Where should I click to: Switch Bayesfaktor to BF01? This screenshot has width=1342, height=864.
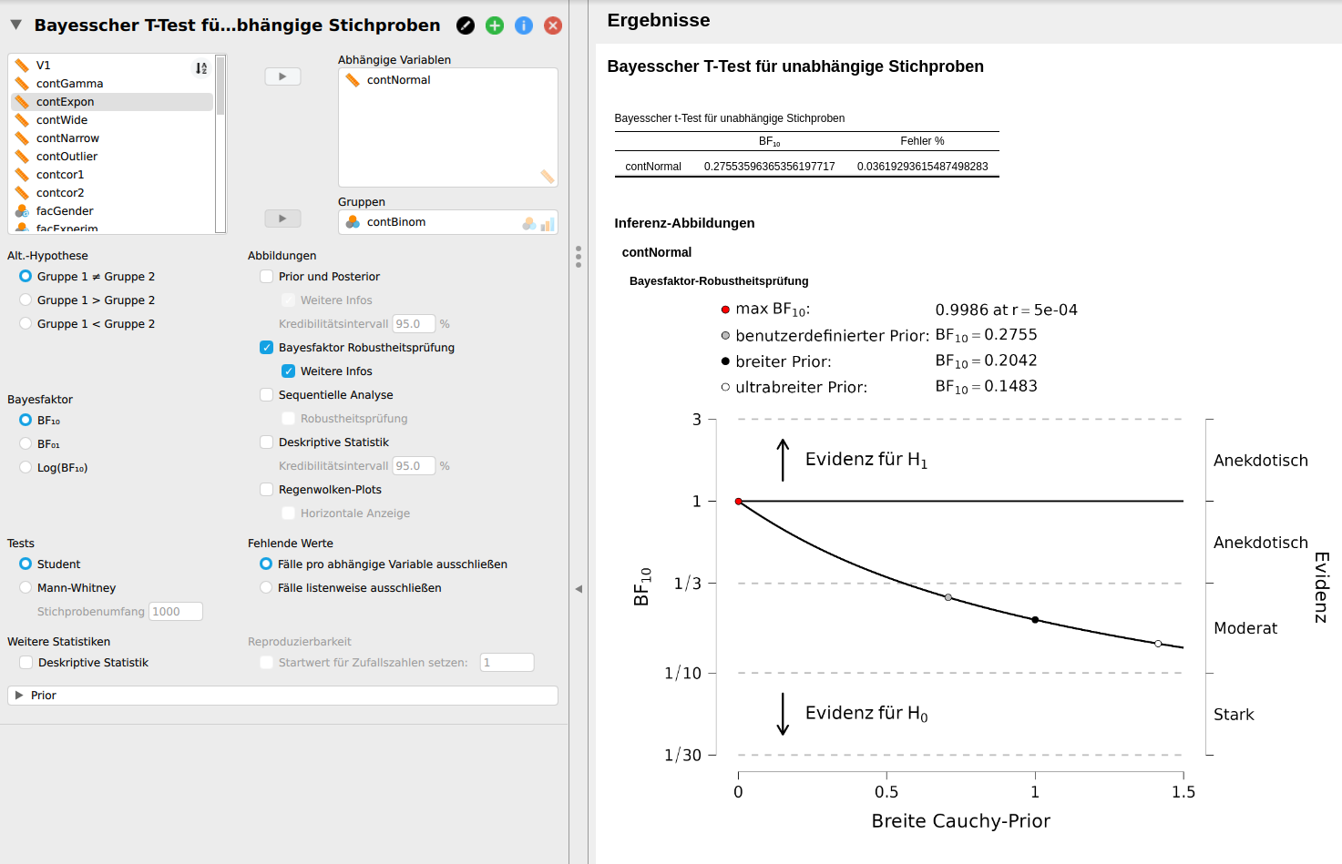click(25, 443)
